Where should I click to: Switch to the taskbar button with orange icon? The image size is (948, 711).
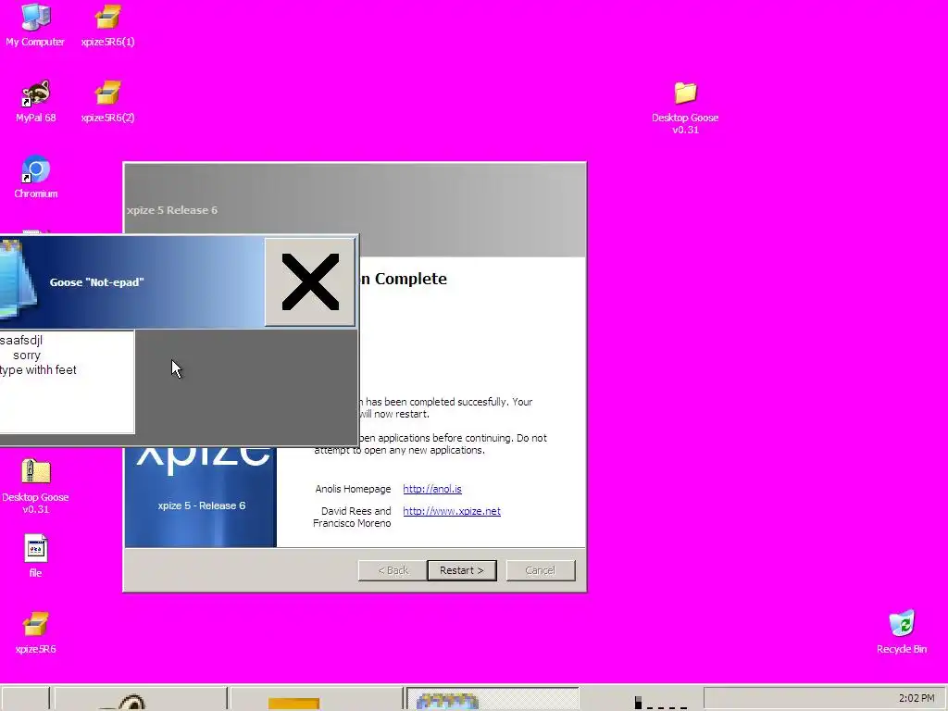click(315, 698)
